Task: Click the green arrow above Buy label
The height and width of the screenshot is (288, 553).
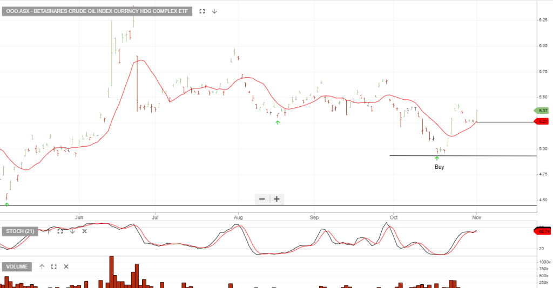Action: pyautogui.click(x=437, y=159)
